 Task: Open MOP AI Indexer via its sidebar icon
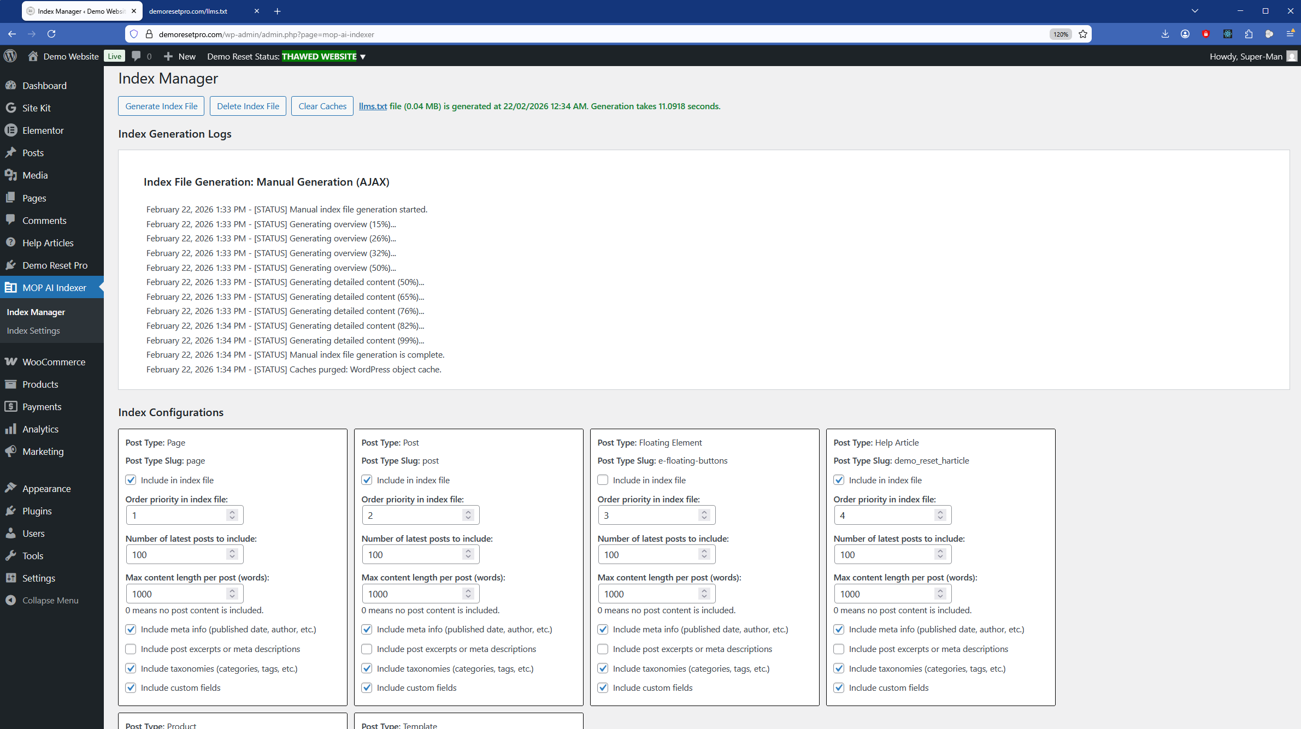point(11,287)
